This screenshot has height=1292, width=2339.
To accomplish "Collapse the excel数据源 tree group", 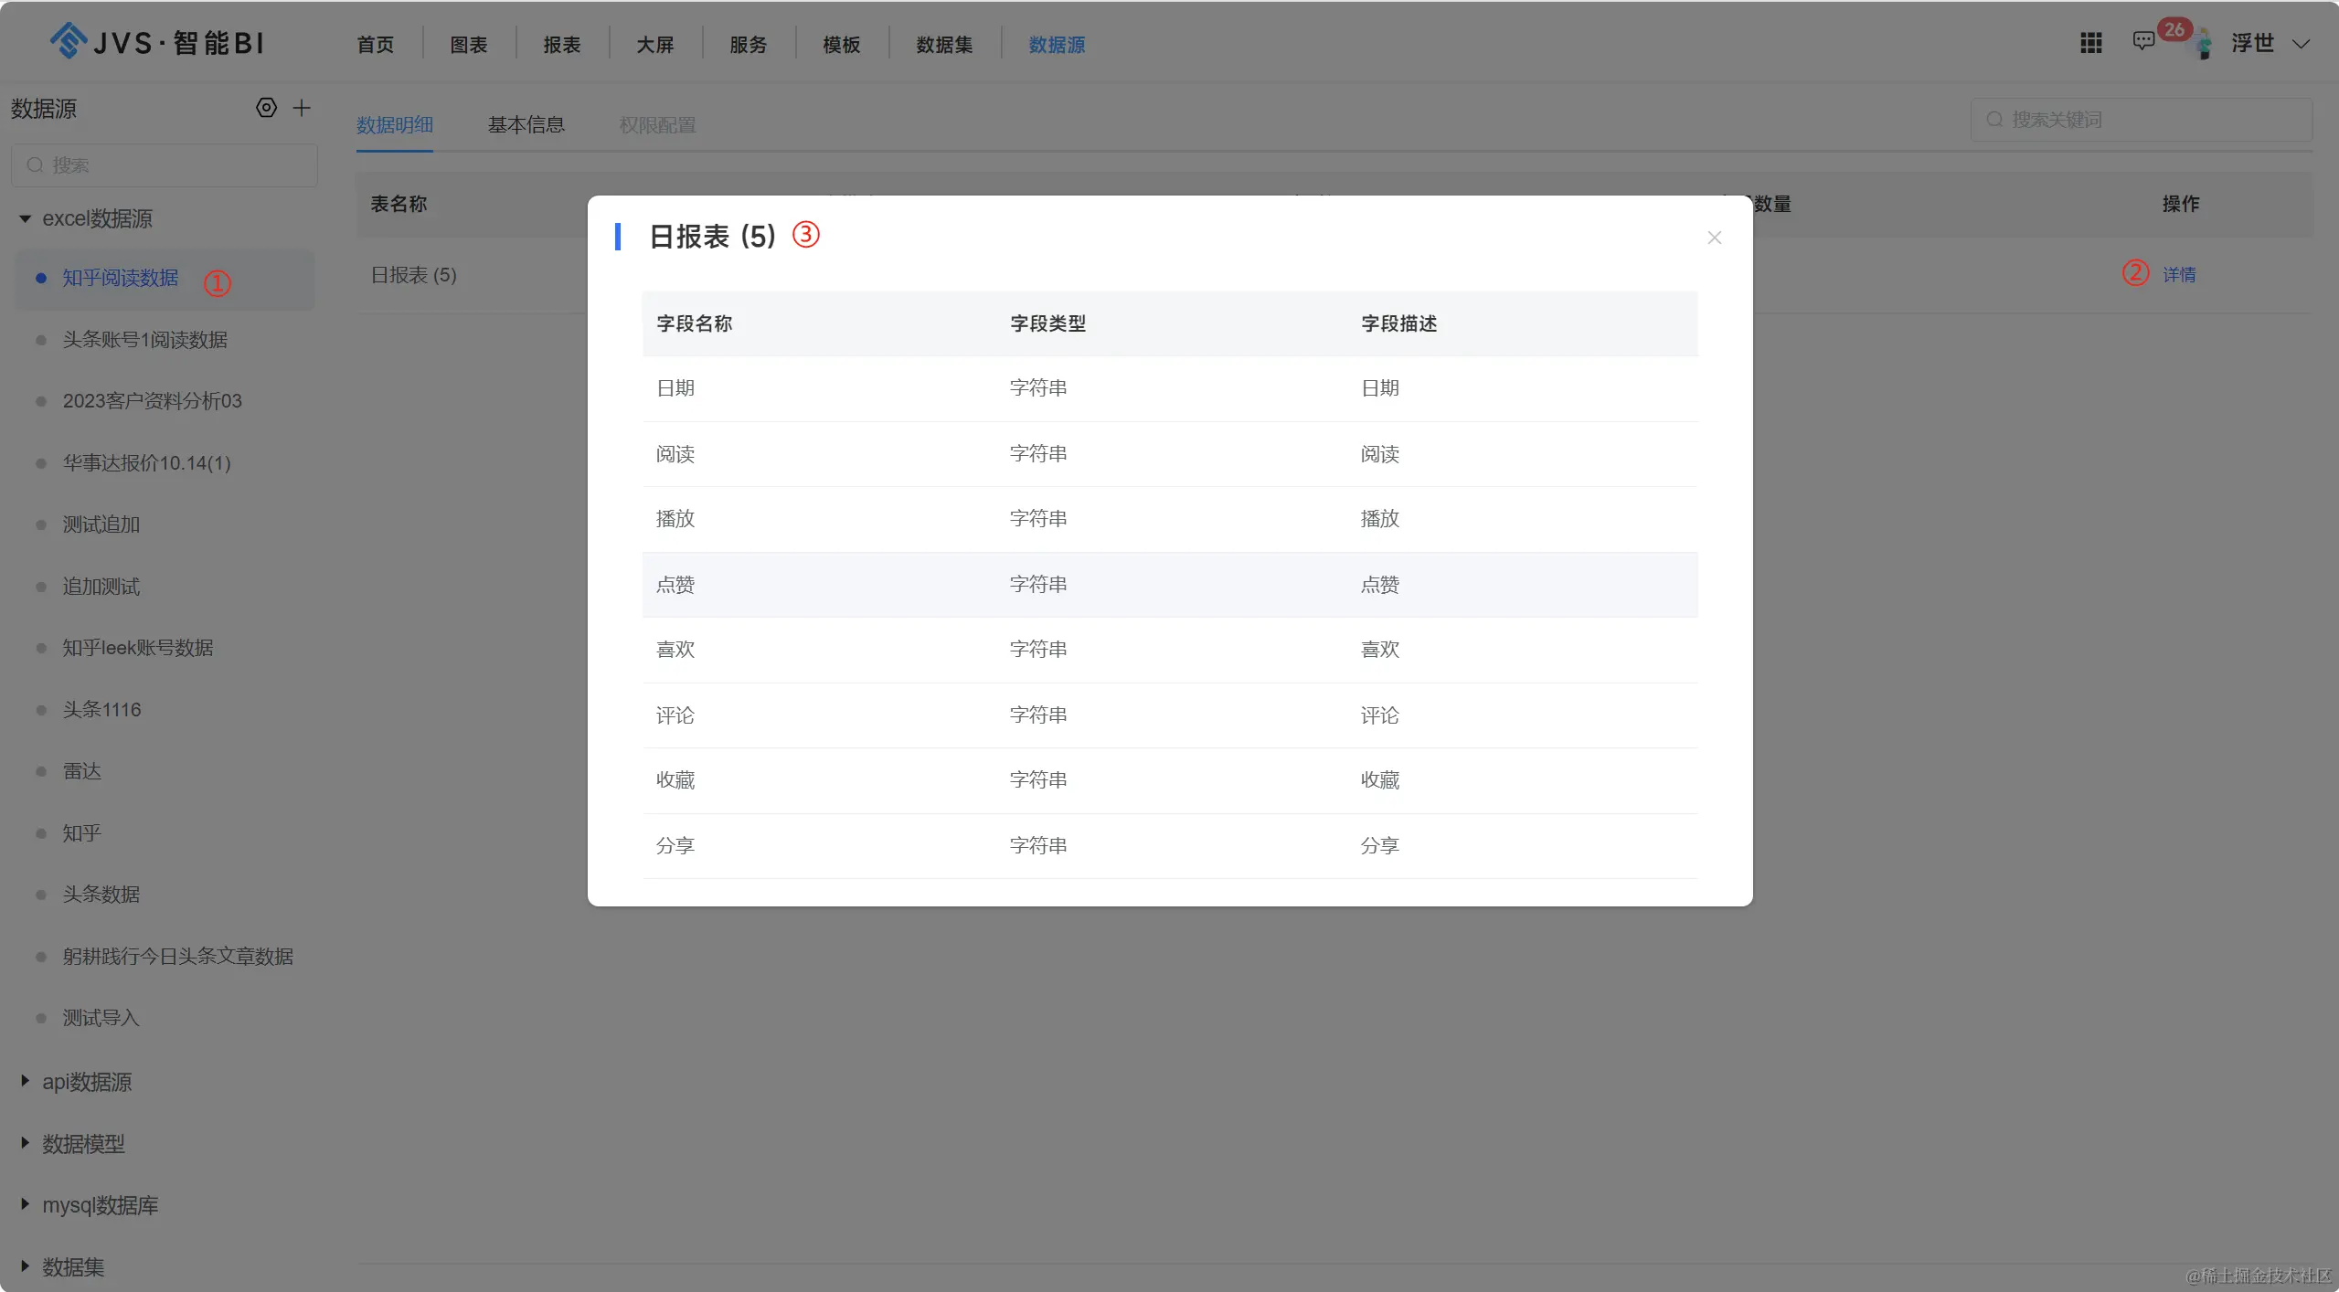I will tap(25, 218).
